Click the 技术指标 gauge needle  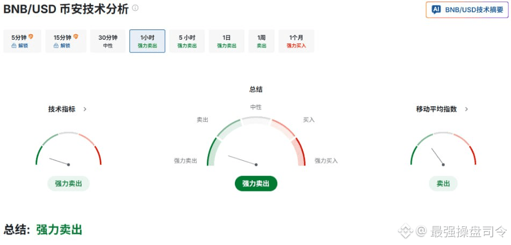click(59, 161)
